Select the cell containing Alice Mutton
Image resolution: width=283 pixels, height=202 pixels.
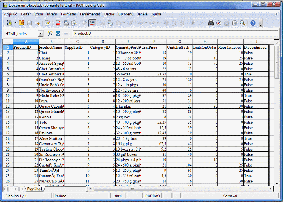[x=51, y=138]
